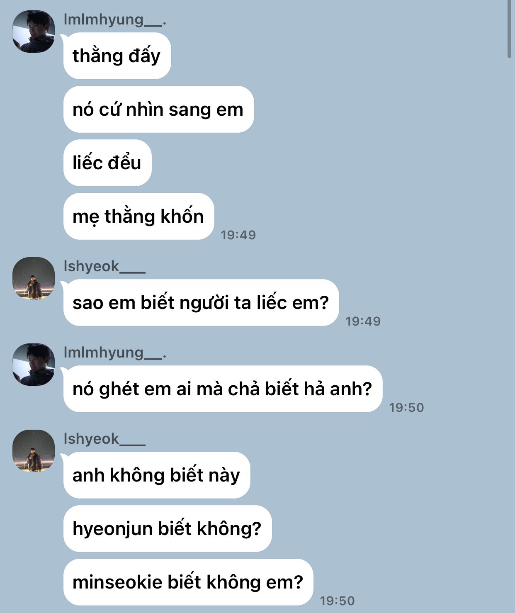This screenshot has height=613, width=515.
Task: Tap the 19:50 timestamp beside 'minseokie' message
Action: click(338, 601)
